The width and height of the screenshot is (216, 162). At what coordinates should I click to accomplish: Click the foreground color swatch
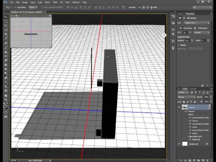[5, 106]
